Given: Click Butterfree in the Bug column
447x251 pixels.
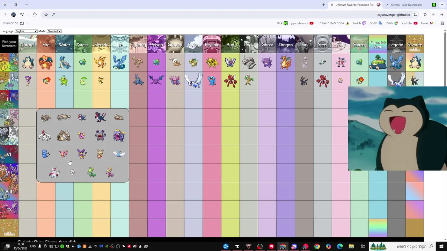Looking at the screenshot, I should click(x=230, y=62).
